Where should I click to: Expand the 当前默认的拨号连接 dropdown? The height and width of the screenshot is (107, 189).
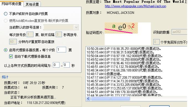pos(76,27)
